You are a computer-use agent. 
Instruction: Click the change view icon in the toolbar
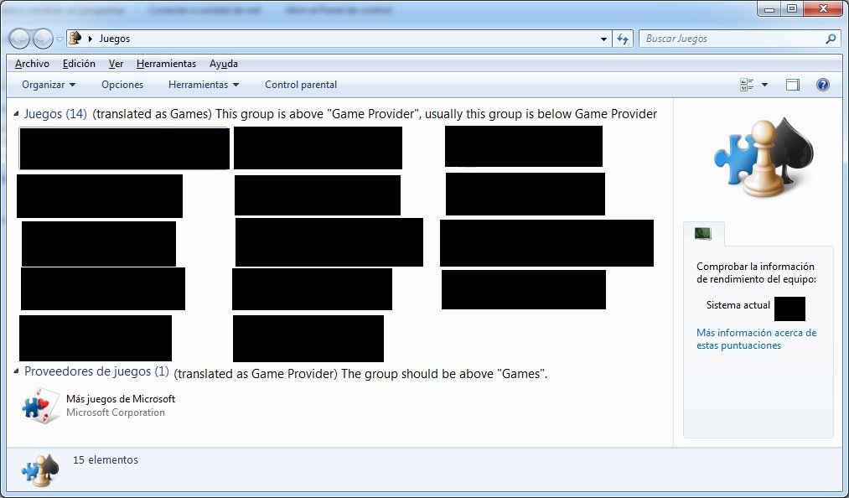coord(747,85)
